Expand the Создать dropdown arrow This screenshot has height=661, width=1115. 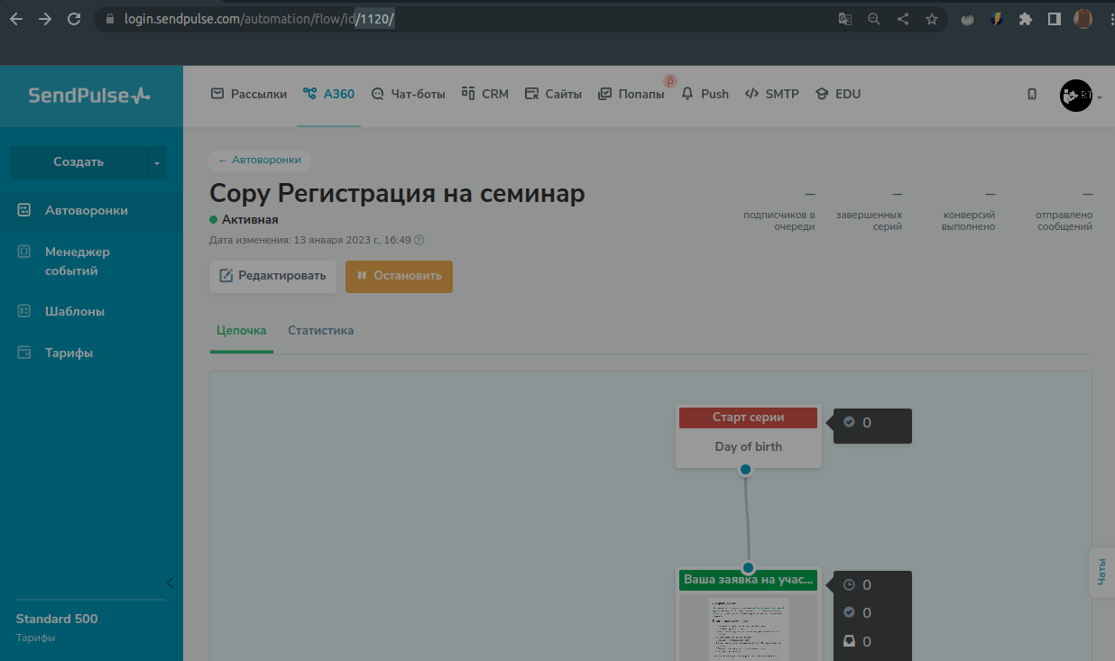tap(157, 162)
